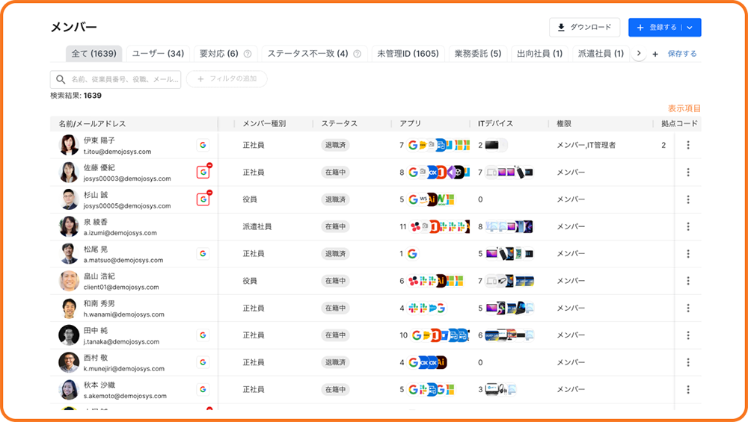Click red-flagged Google icon beside 杉山 誠
This screenshot has width=748, height=422.
[x=203, y=199]
